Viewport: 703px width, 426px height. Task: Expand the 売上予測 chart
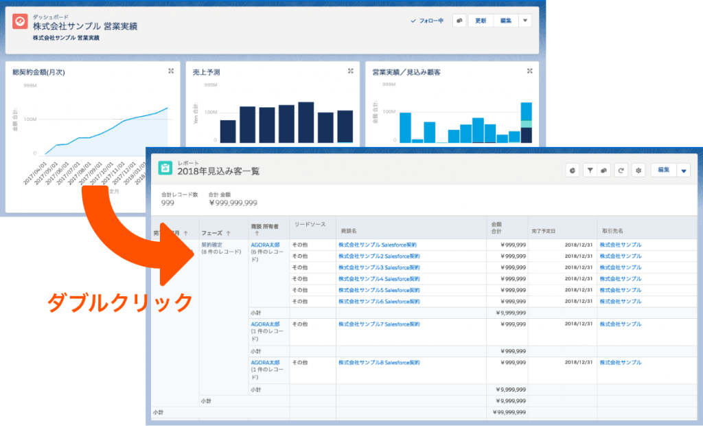(351, 71)
